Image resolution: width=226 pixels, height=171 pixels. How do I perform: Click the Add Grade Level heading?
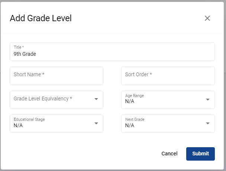tap(41, 18)
